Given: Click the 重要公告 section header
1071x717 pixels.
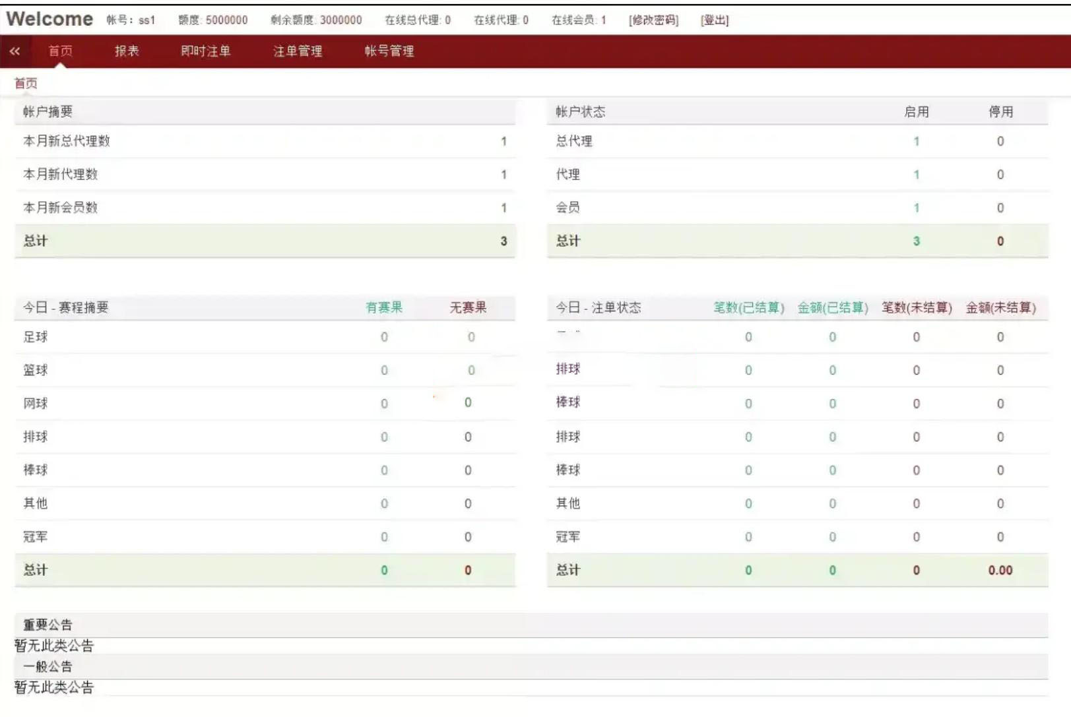Looking at the screenshot, I should (48, 625).
